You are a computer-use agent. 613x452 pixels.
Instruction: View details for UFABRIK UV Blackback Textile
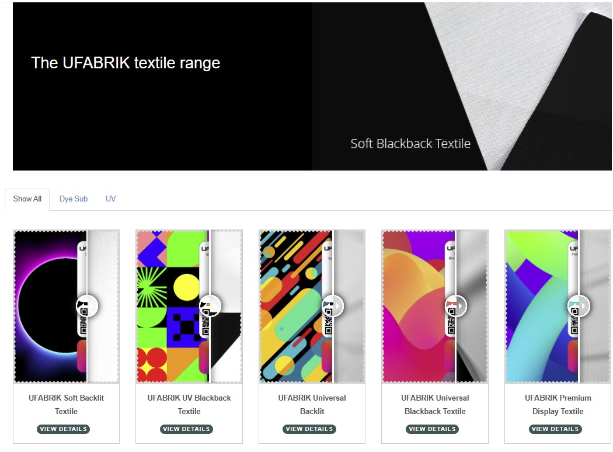(186, 429)
